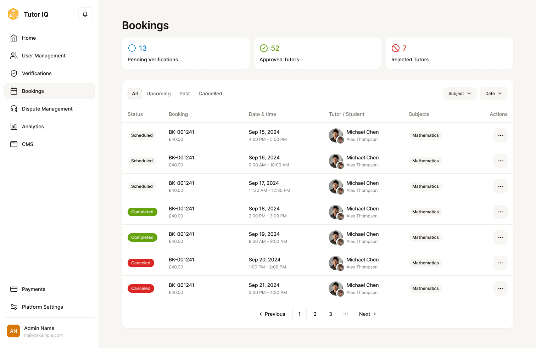Image resolution: width=536 pixels, height=348 pixels.
Task: Open Dispute Management page
Action: click(x=50, y=109)
